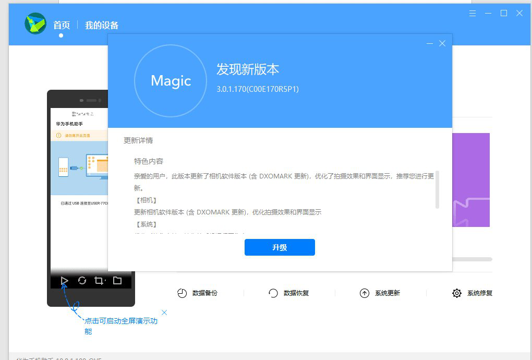This screenshot has height=360, width=532.
Task: Close the 发现新版本 update dialog
Action: pyautogui.click(x=442, y=43)
